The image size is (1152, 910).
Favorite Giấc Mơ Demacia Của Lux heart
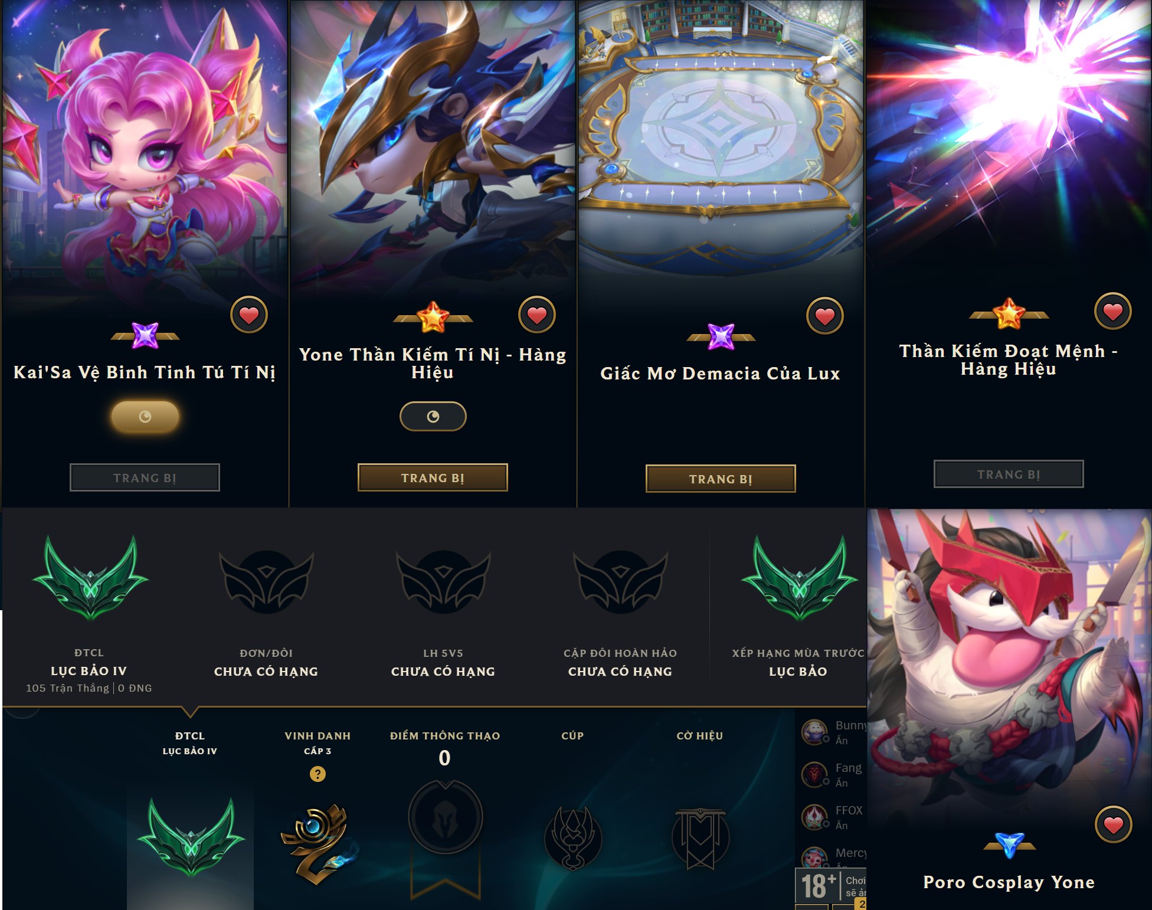point(824,316)
